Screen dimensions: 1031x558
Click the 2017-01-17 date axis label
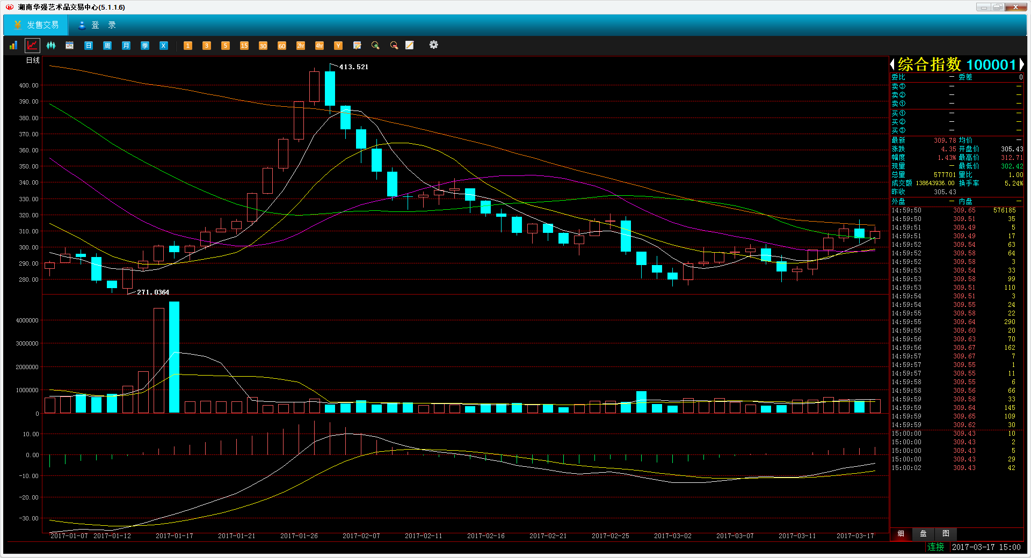point(175,536)
